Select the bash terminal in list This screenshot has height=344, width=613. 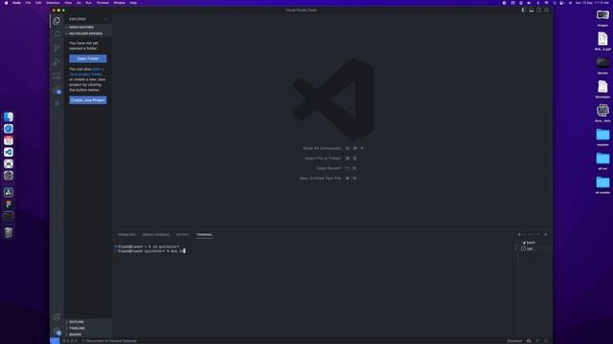[534, 243]
